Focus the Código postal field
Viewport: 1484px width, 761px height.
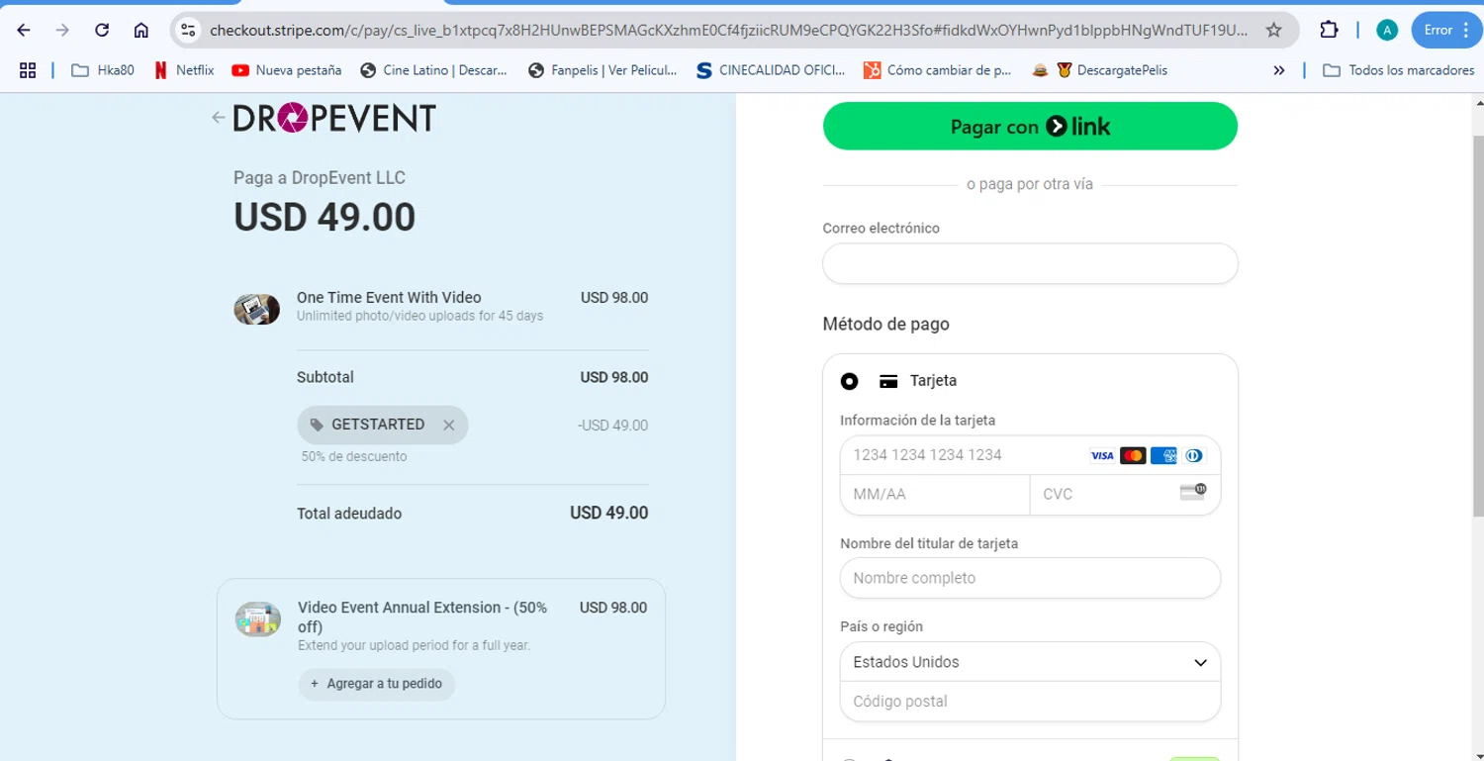pos(1030,702)
